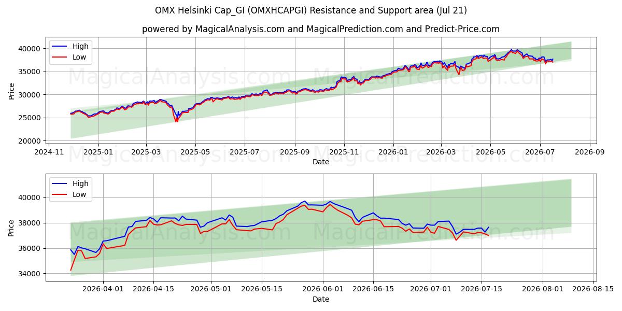The image size is (622, 311).
Task: Click the 'Date' axis title under top chart
Action: pyautogui.click(x=321, y=162)
